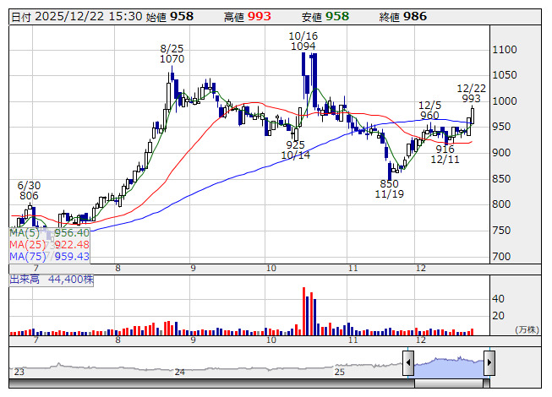The image size is (552, 397).
Task: Click the 6/30 label showing 806
Action: [29, 195]
